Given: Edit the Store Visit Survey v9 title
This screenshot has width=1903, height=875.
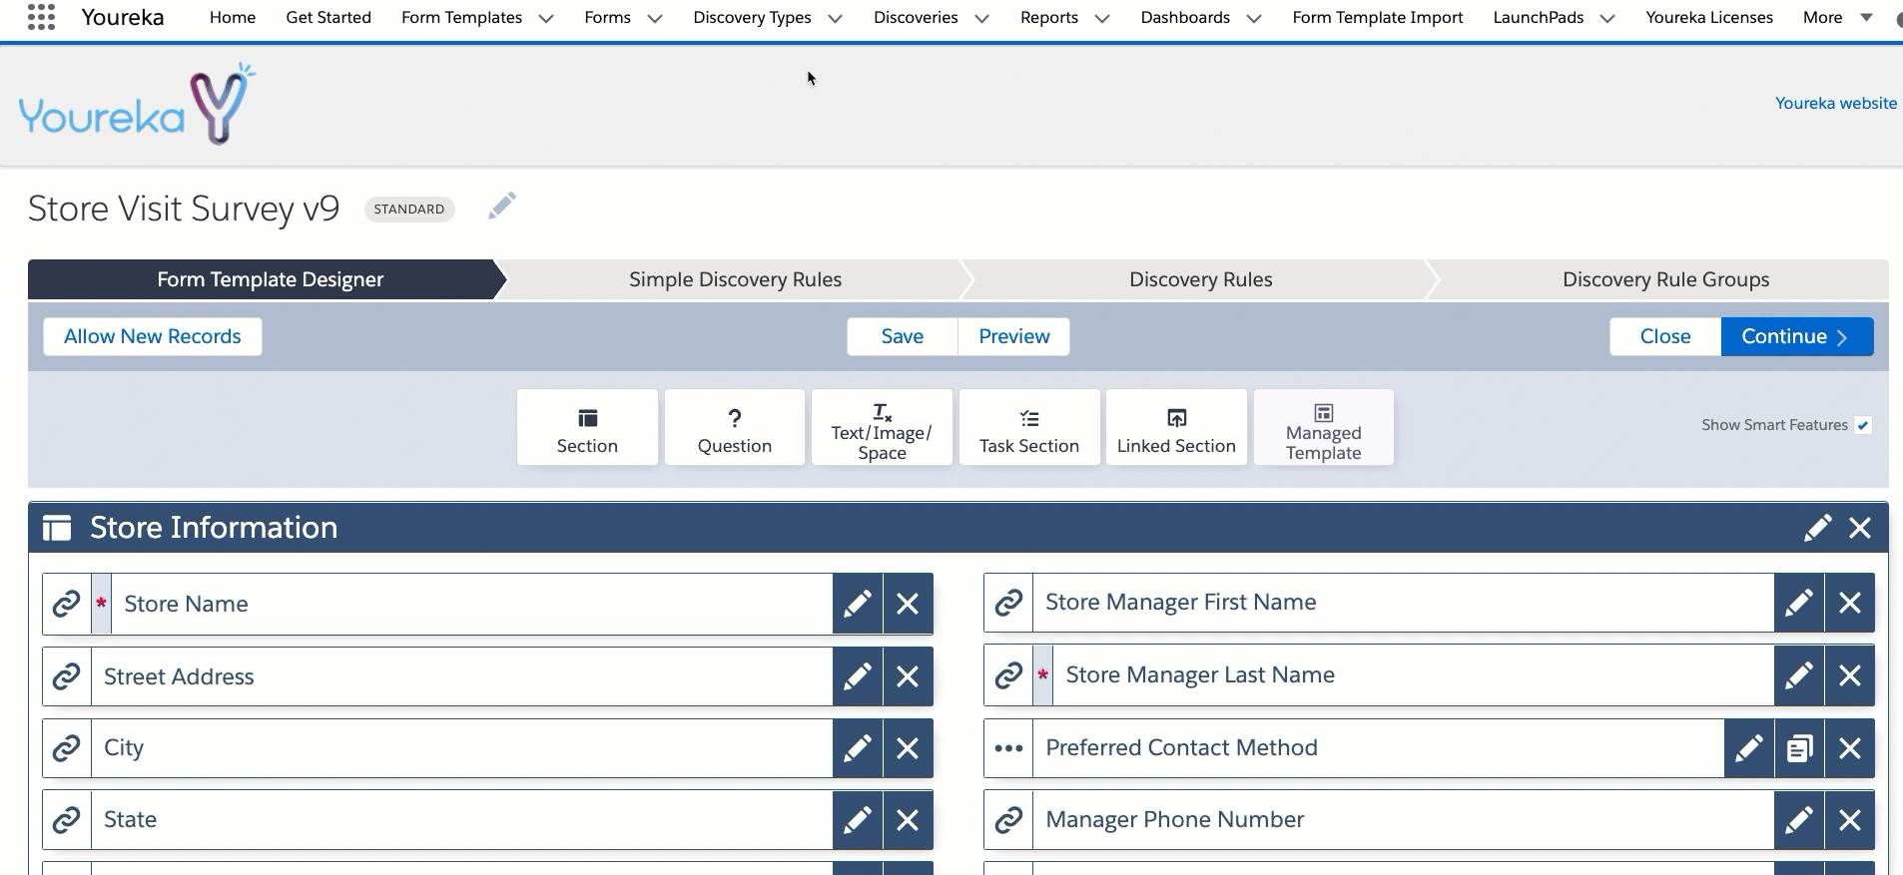Looking at the screenshot, I should (x=502, y=206).
